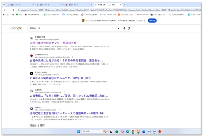Click the 関連する質問 heading
The height and width of the screenshot is (138, 204).
(x=37, y=125)
